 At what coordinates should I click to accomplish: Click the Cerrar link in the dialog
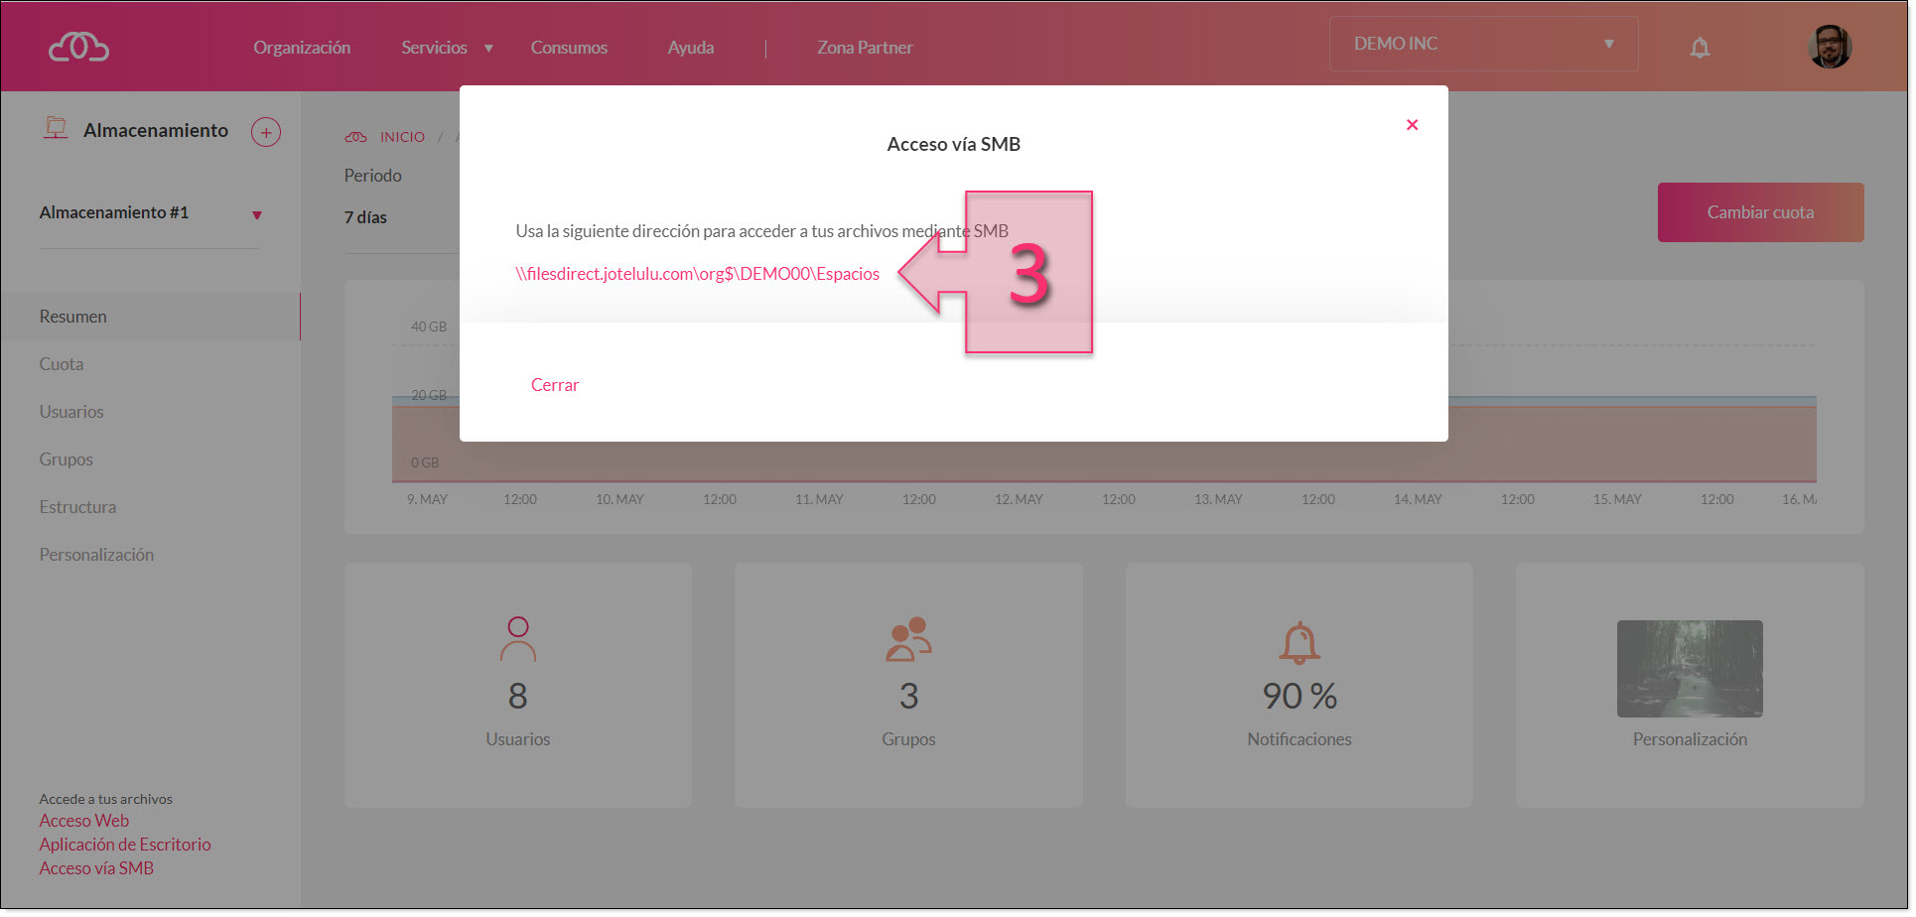[554, 384]
